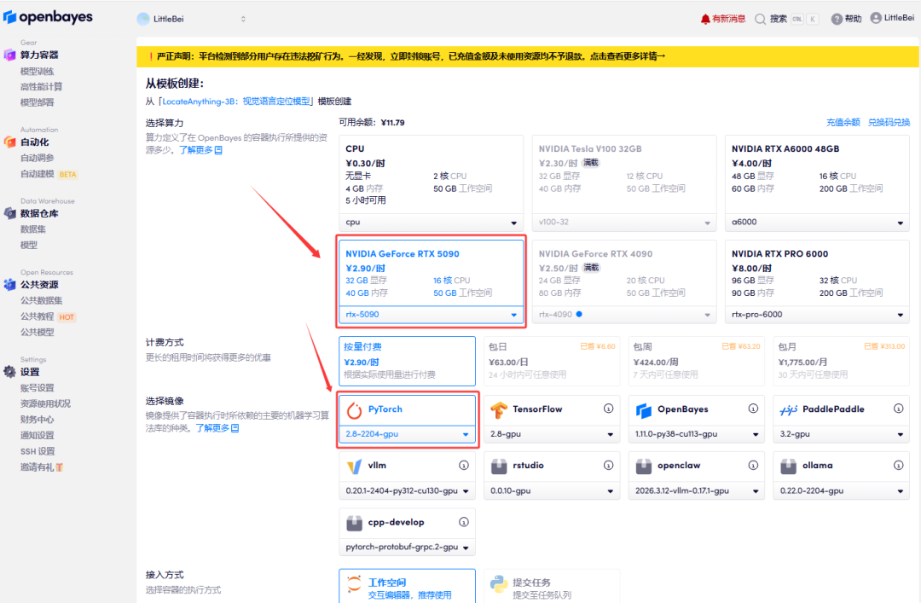Click 了解更多 under 选择算力

[200, 150]
